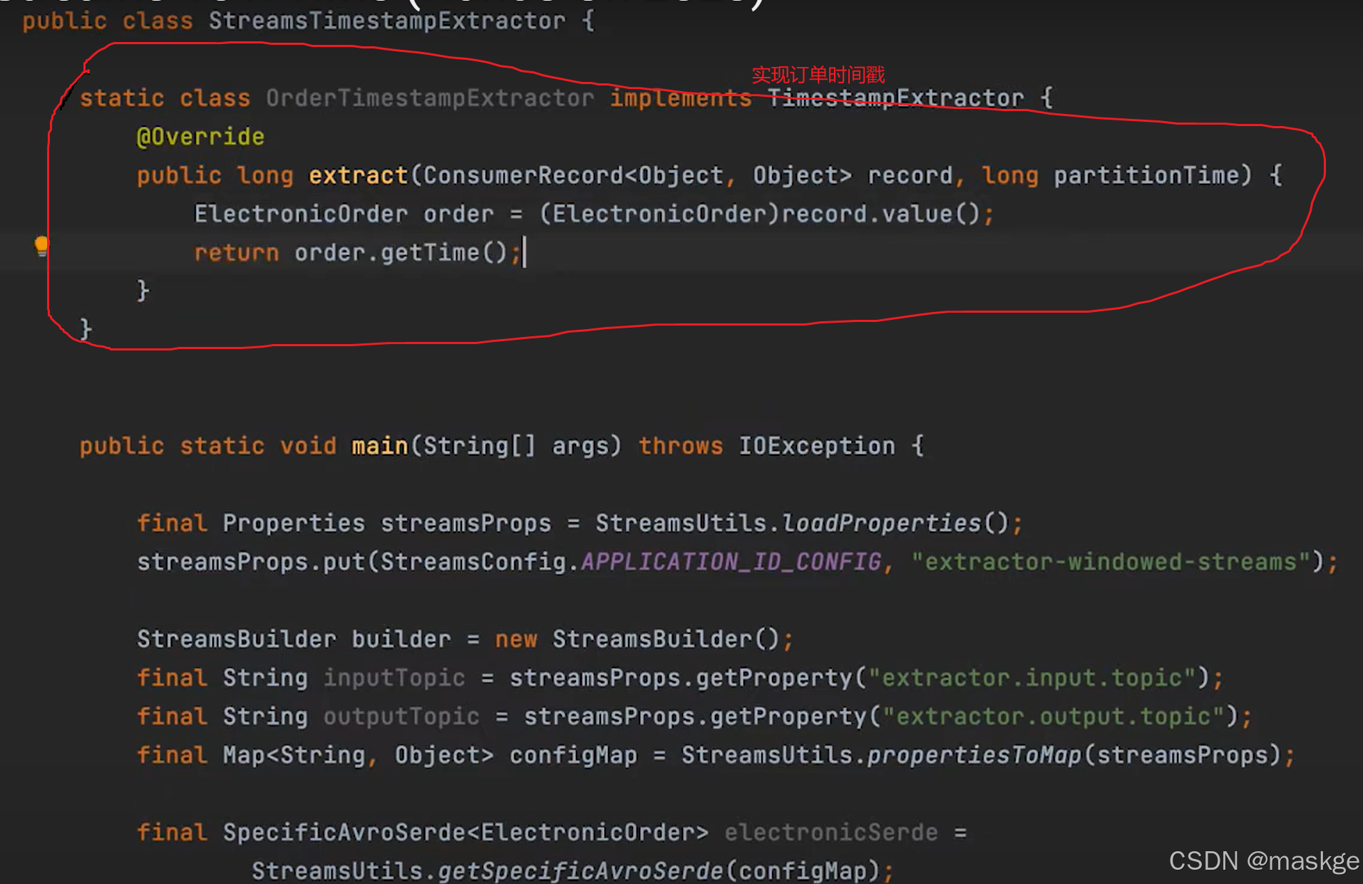Image resolution: width=1363 pixels, height=884 pixels.
Task: Click record.value() call
Action: point(881,214)
